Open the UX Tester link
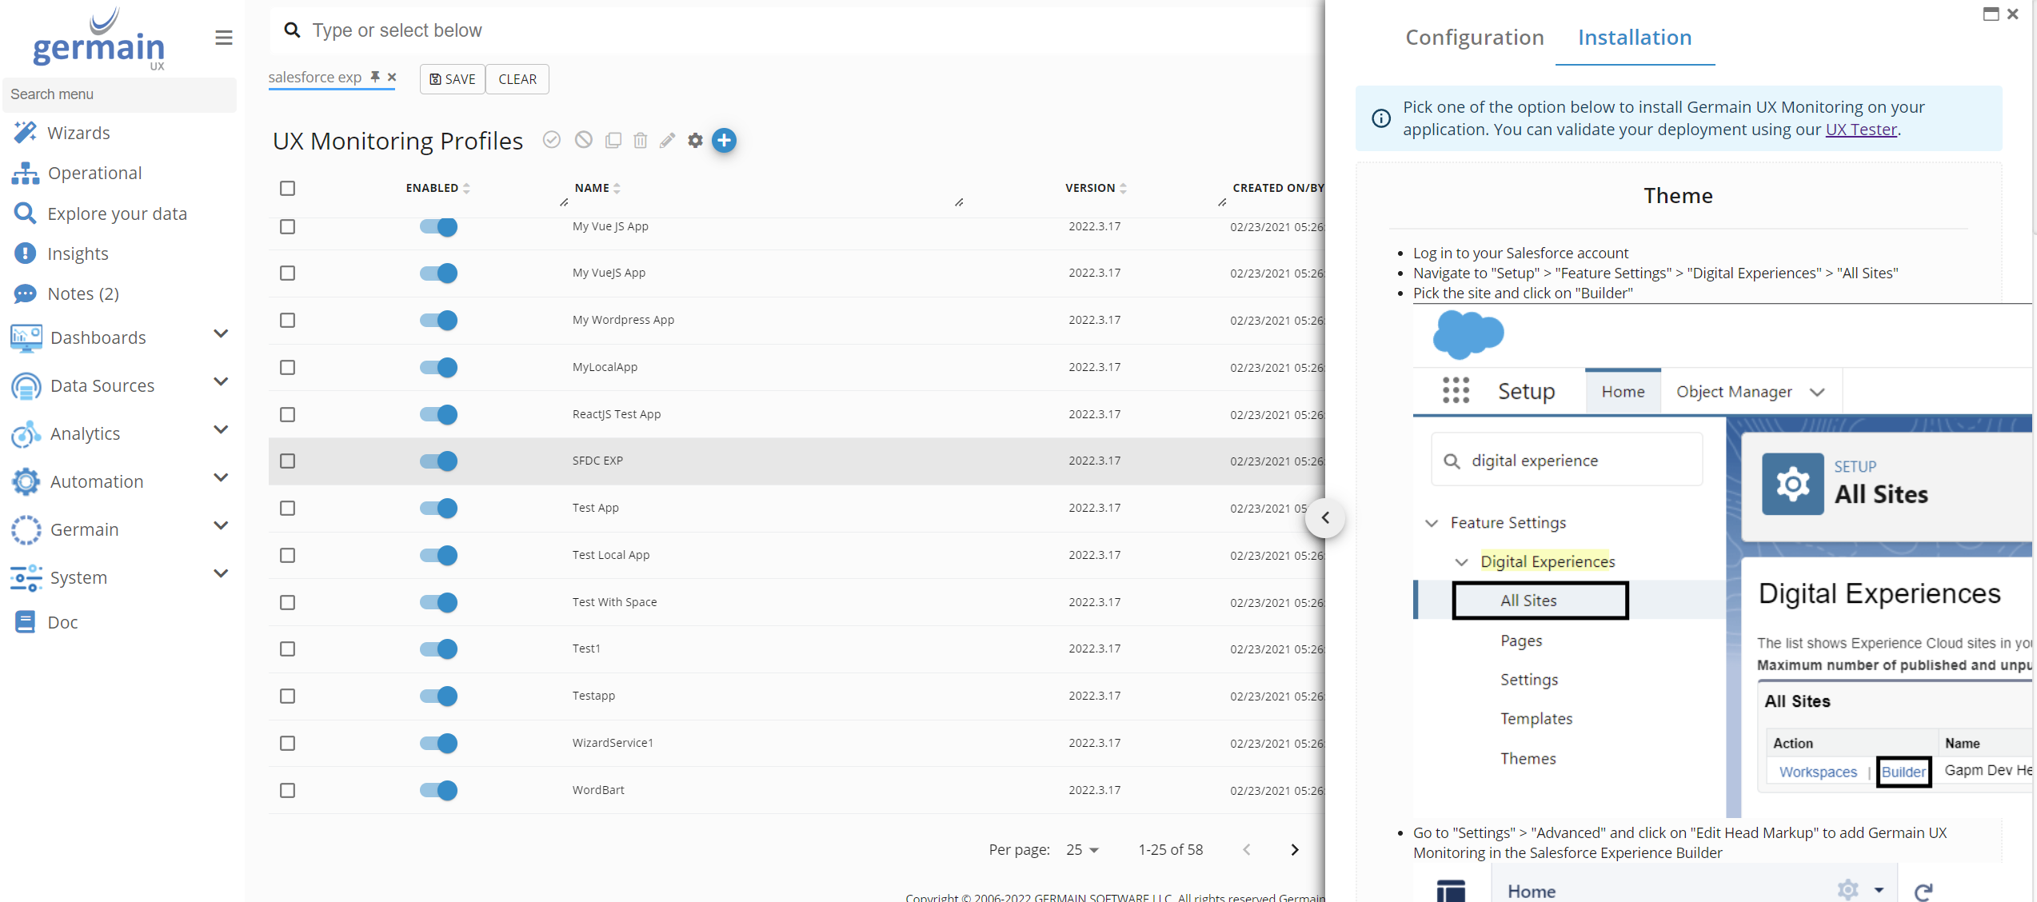Screen dimensions: 2037x902 [x=1860, y=130]
